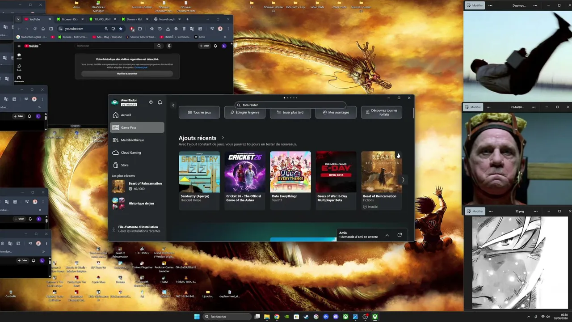The image size is (572, 322).
Task: Open the Chrome tab search dropdown
Action: [x=18, y=19]
